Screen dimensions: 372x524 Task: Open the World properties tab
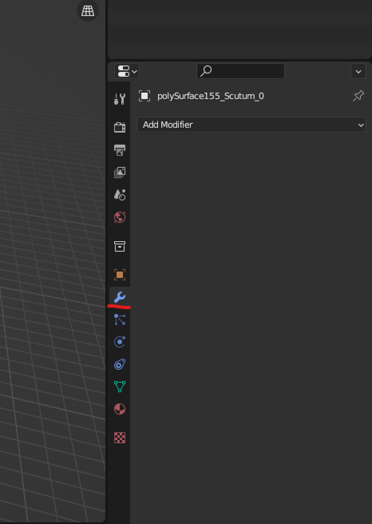coord(119,217)
